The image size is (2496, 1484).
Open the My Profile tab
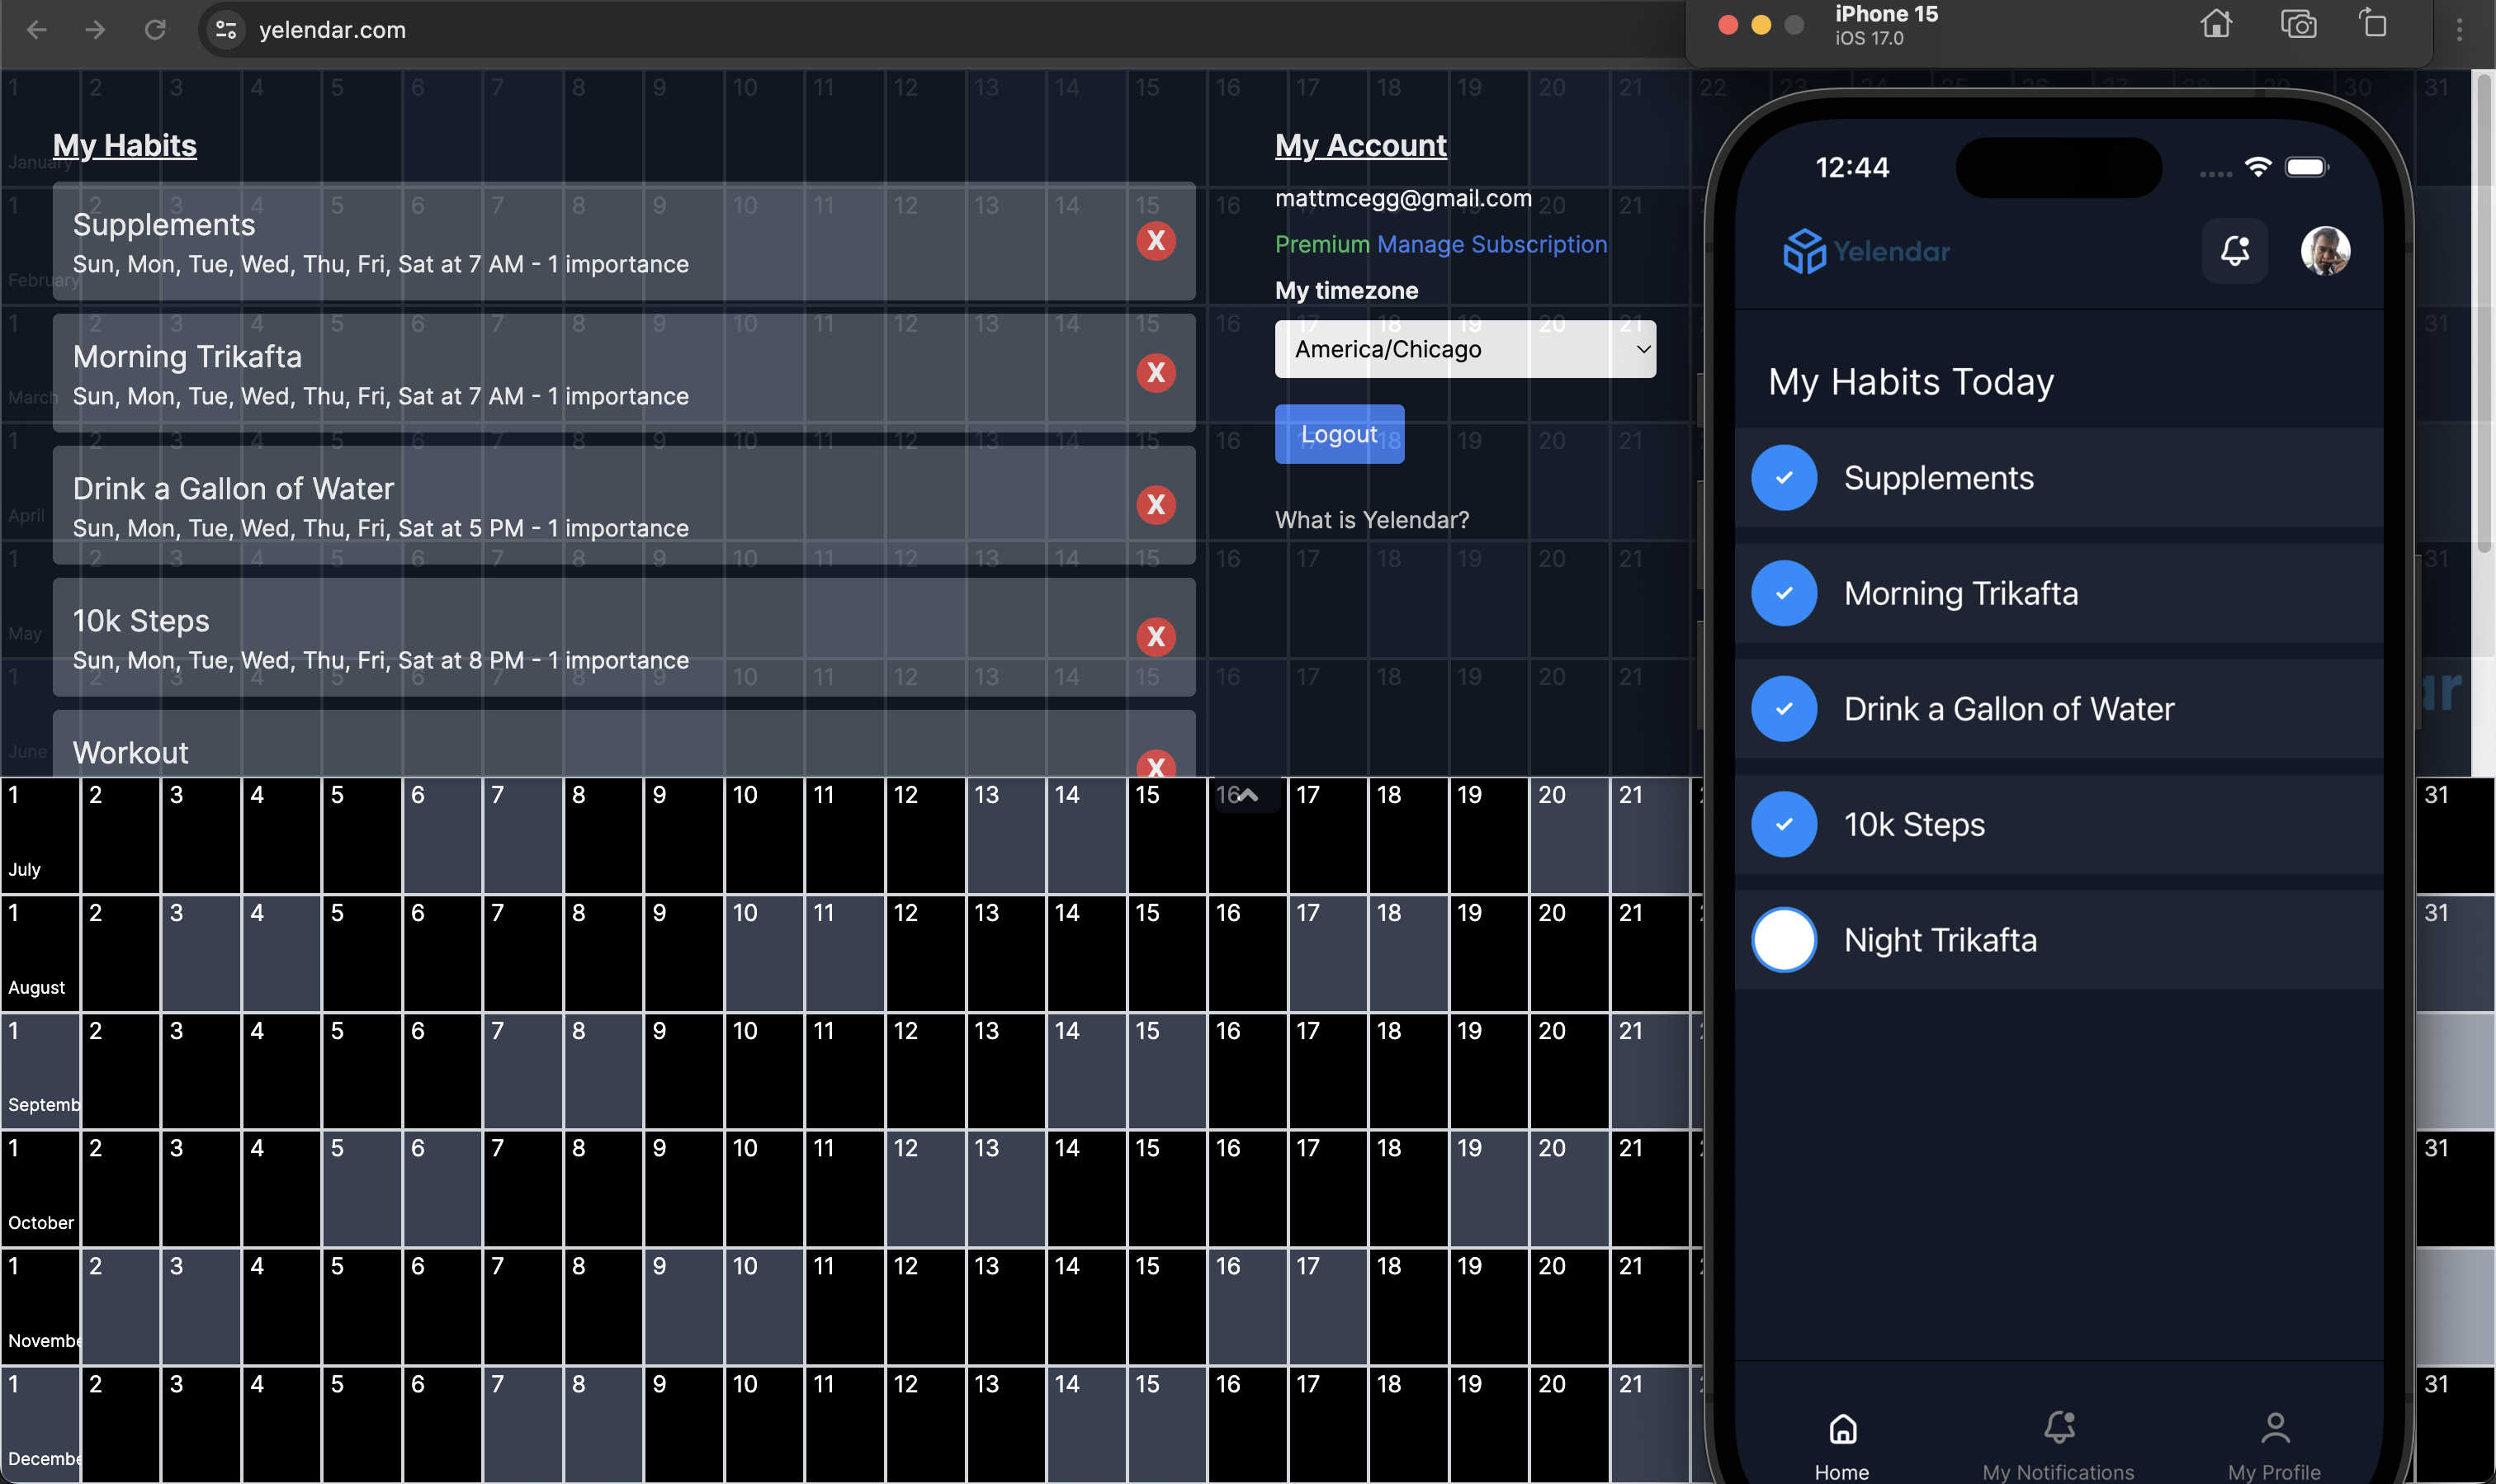click(2274, 1445)
